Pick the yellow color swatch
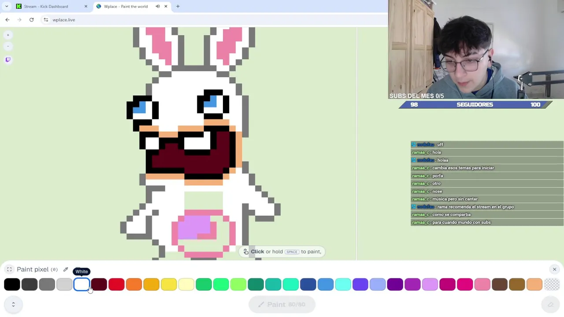 (169, 284)
